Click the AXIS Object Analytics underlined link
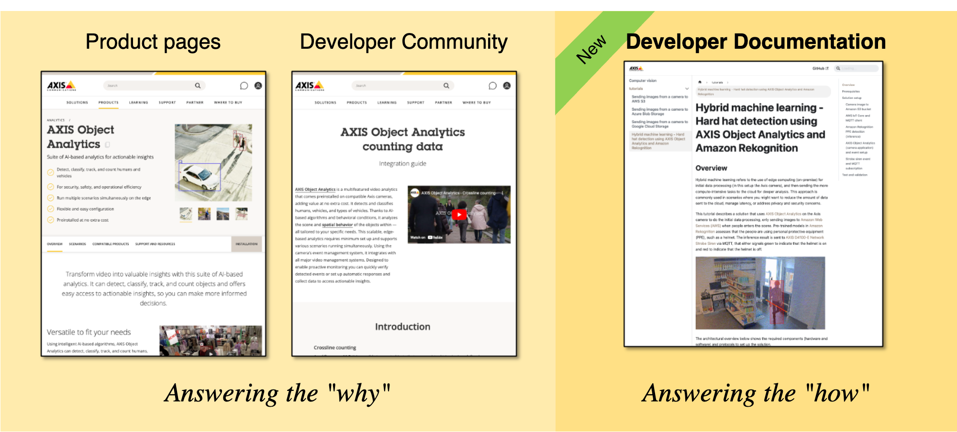Viewport: 957px width, 432px height. (315, 189)
